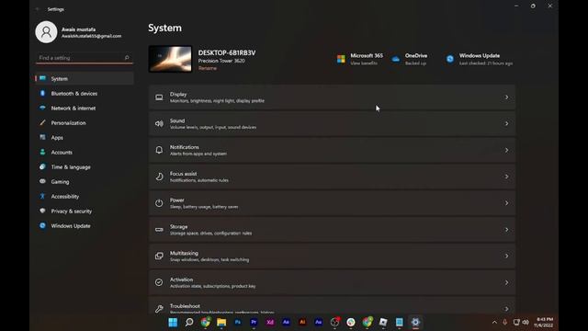Viewport: 588px width, 331px height.
Task: Open Accessibility settings
Action: 85,196
